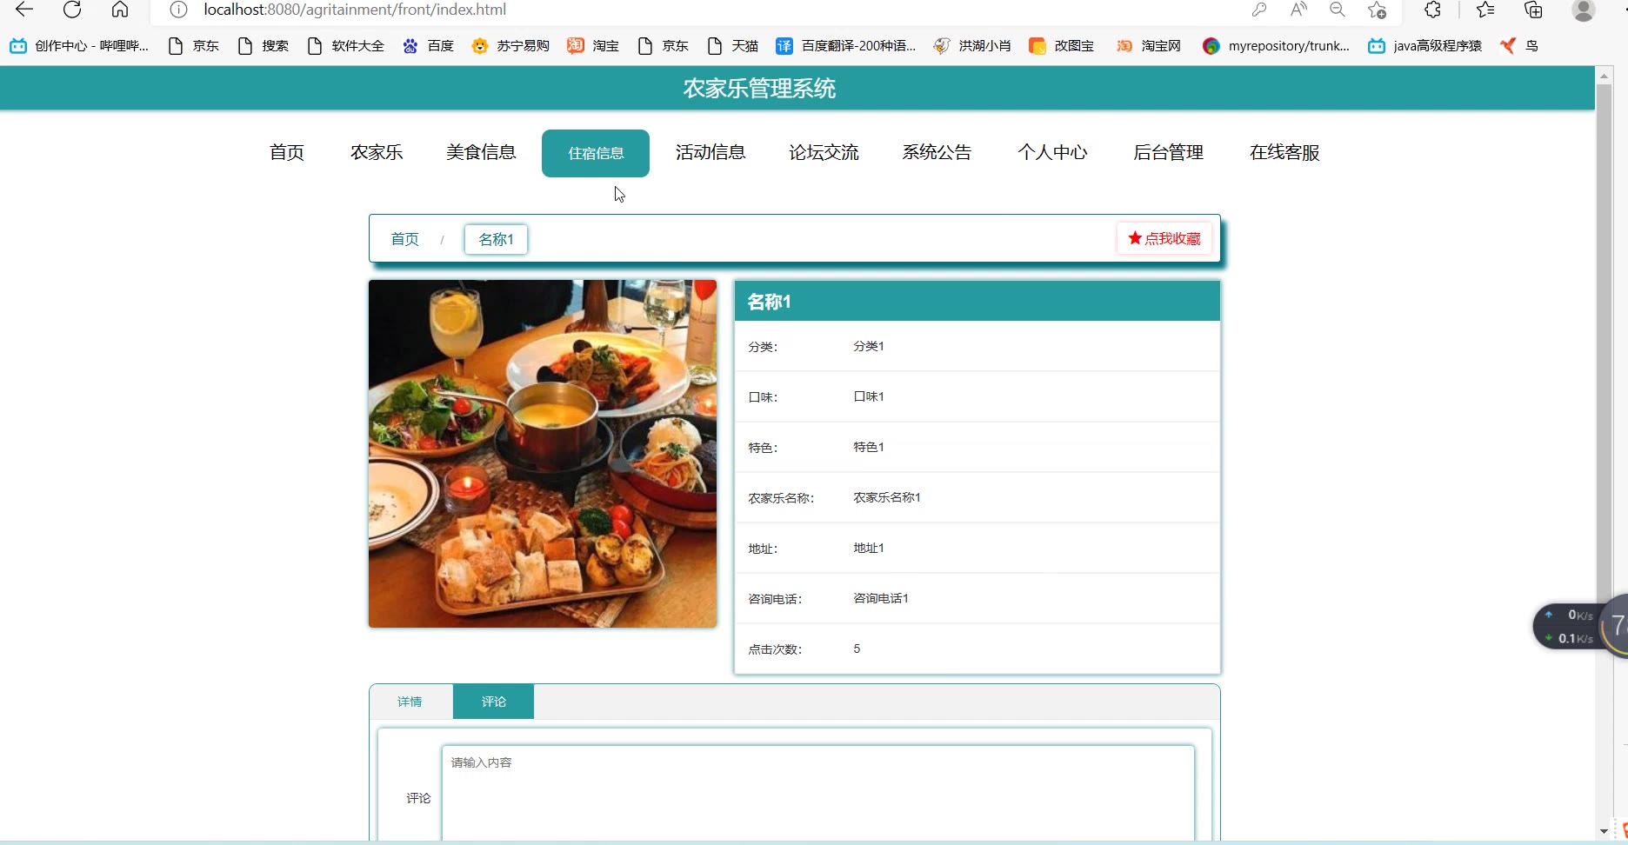
Task: Open the myrepository/trunk bookmark
Action: tap(1277, 46)
